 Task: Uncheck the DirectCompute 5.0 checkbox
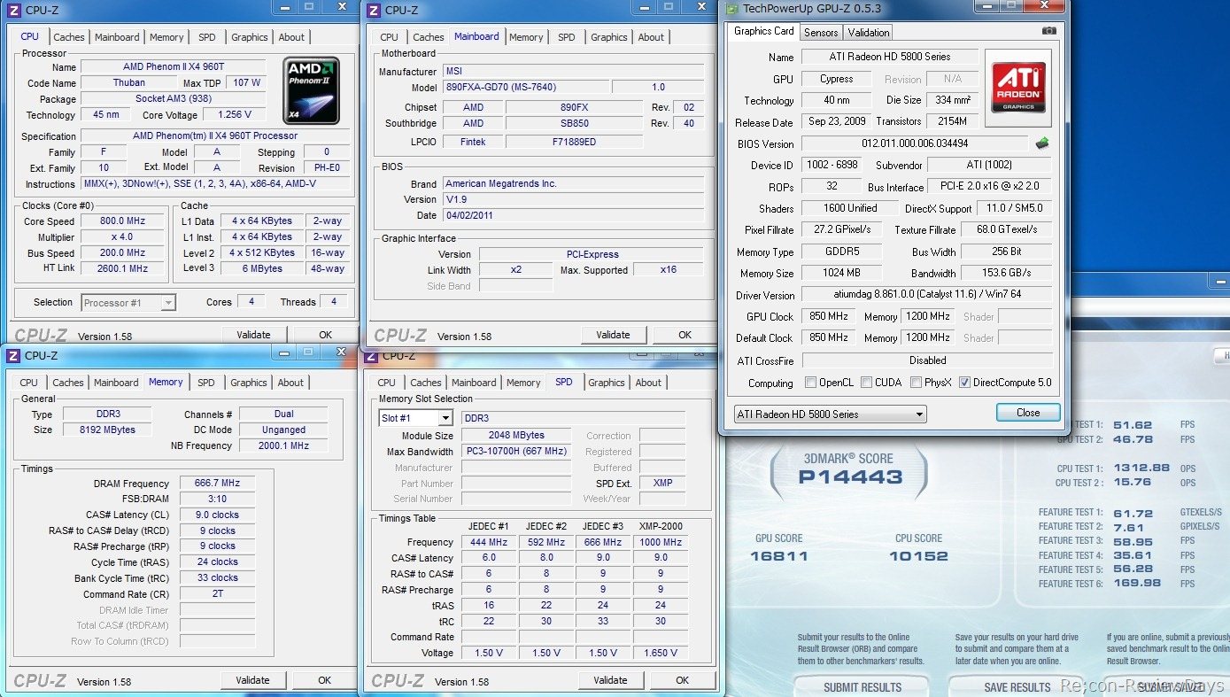pyautogui.click(x=964, y=383)
